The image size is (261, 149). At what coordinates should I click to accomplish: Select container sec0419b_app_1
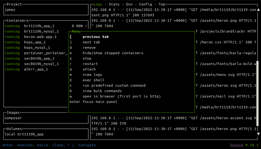pos(36,58)
